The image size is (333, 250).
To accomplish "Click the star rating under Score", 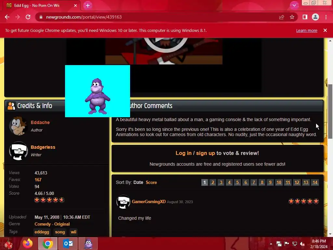I will click(x=49, y=200).
